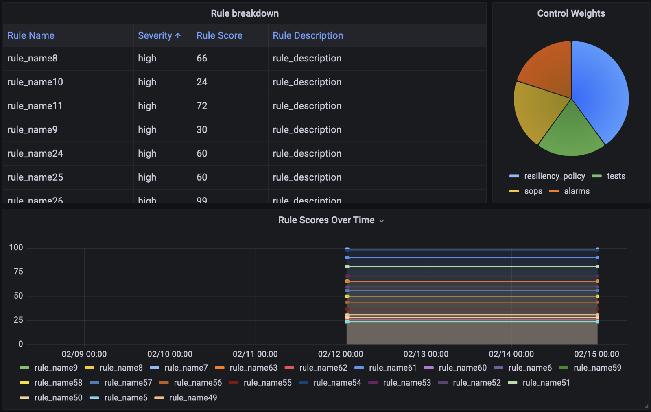The width and height of the screenshot is (651, 412).
Task: Open the Rule breakdown panel title menu
Action: tap(245, 13)
